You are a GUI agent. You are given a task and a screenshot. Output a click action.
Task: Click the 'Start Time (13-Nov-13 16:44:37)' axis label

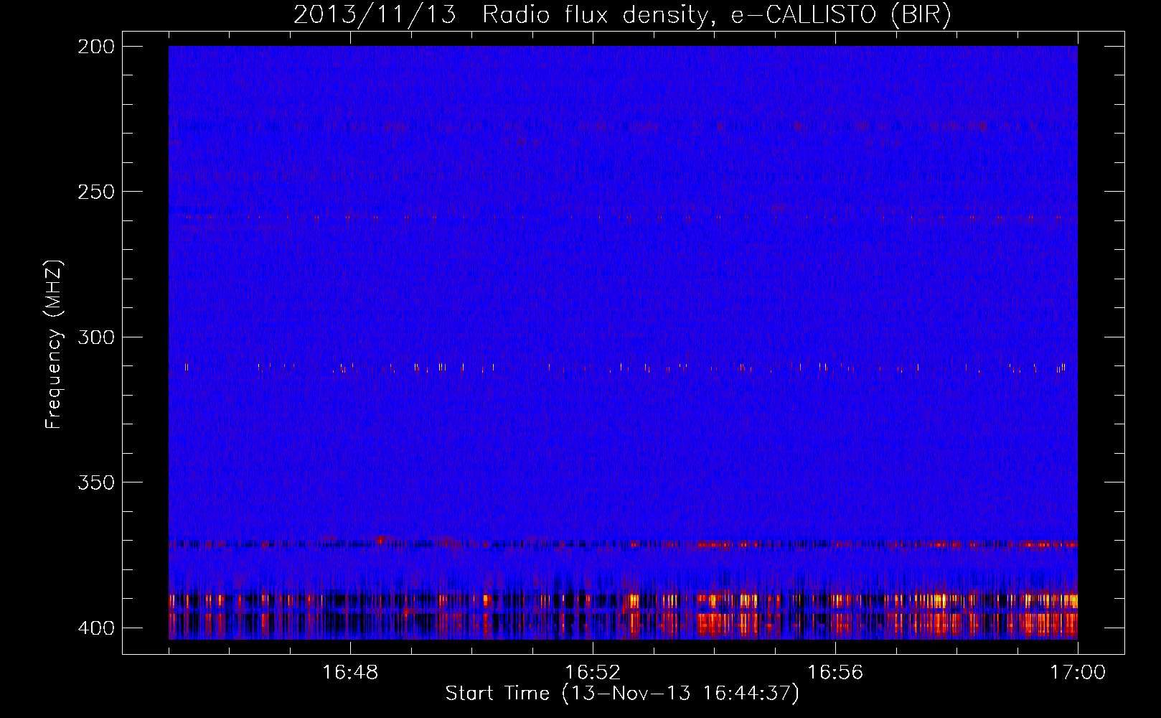tap(622, 694)
